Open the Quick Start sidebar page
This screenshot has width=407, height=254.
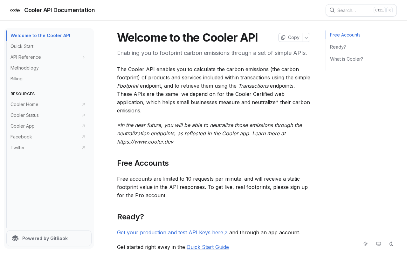22,46
